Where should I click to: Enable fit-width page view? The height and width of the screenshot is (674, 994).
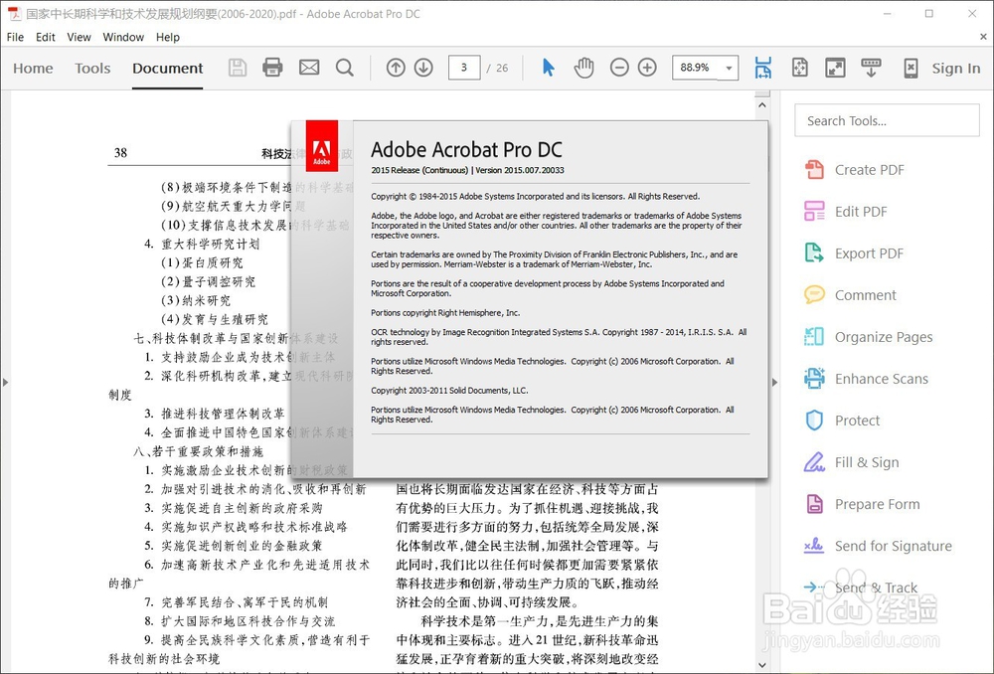tap(763, 67)
